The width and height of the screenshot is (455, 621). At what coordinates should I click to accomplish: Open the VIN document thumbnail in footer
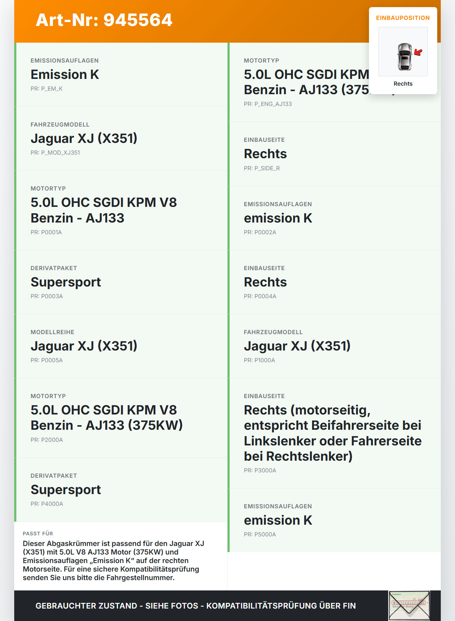(409, 605)
